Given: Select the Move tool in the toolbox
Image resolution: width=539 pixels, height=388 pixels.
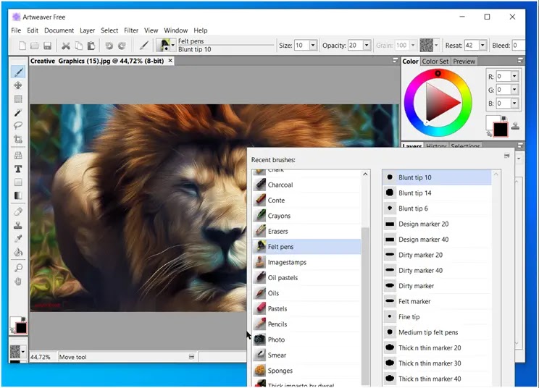Looking at the screenshot, I should coord(18,85).
